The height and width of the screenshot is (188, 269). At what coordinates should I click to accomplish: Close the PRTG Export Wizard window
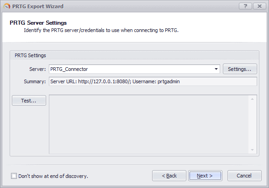coord(259,6)
